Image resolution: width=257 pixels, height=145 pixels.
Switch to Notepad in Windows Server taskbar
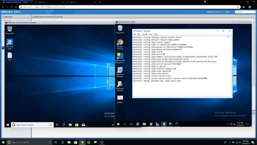pyautogui.click(x=164, y=124)
